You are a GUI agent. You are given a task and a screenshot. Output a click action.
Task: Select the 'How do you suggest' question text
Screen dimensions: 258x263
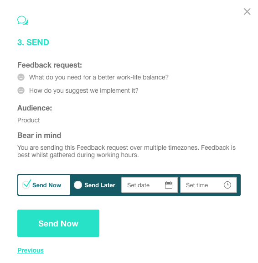[84, 90]
